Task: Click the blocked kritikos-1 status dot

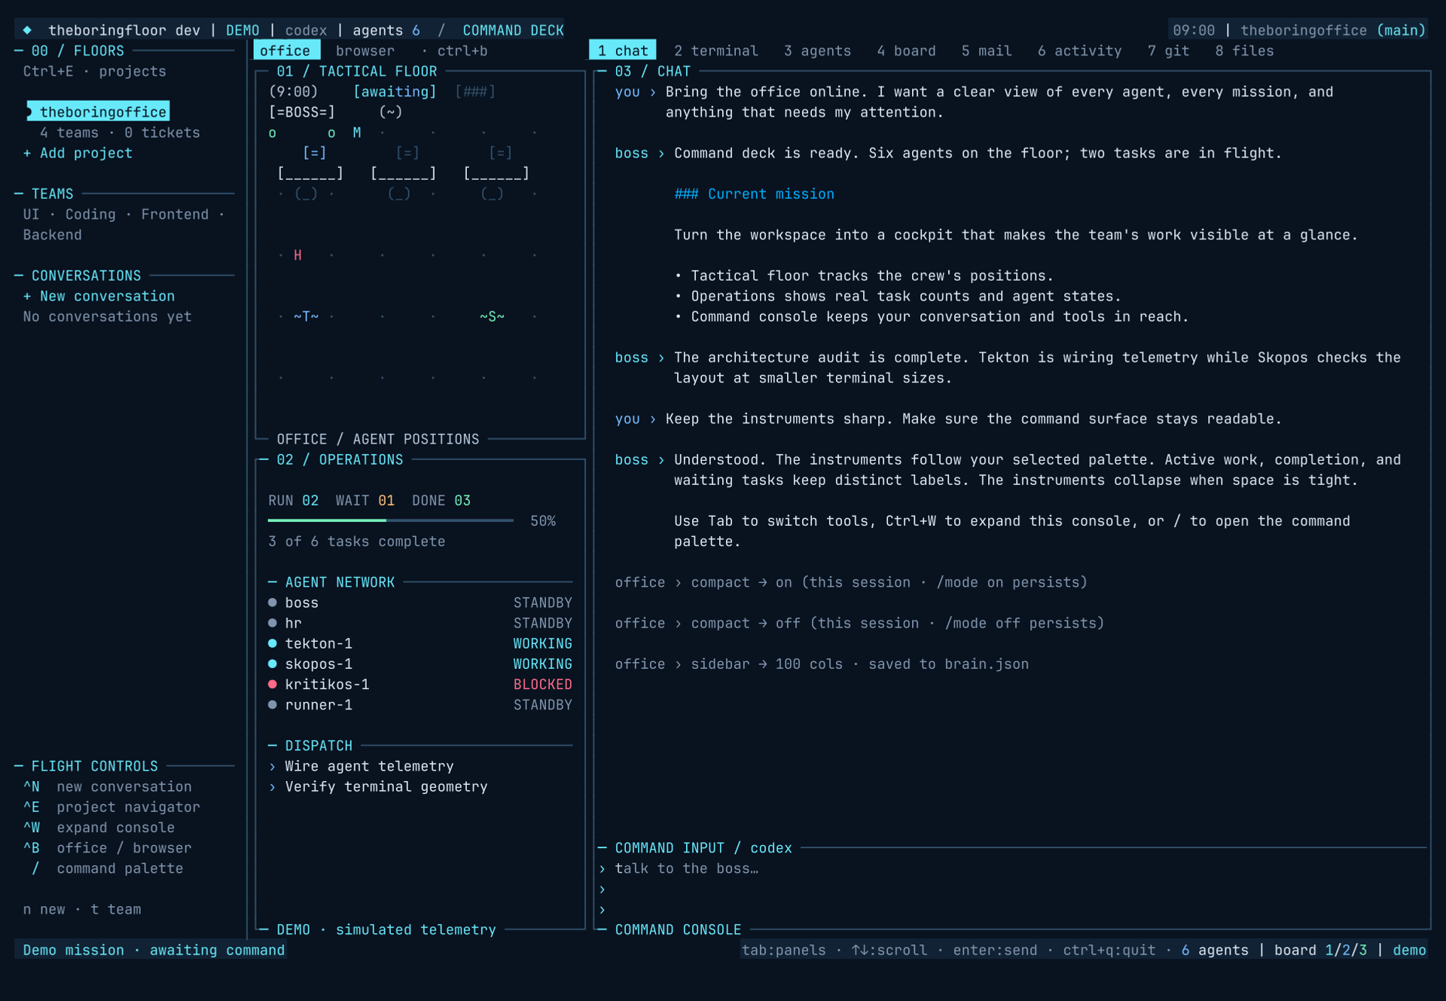Action: [x=273, y=684]
